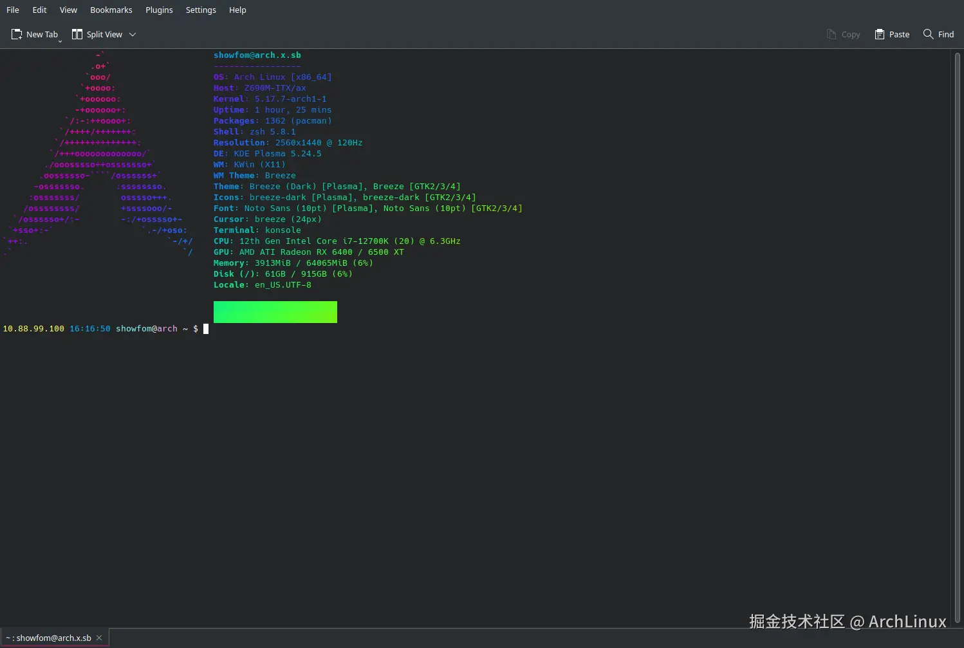The width and height of the screenshot is (964, 648).
Task: Click the Find magnifier icon
Action: pos(928,34)
